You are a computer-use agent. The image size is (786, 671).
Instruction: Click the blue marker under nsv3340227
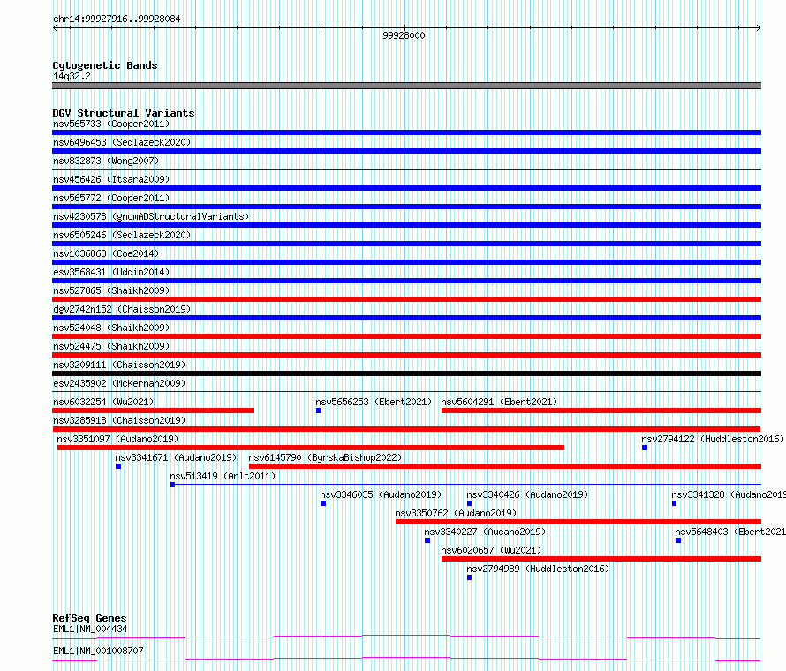tap(427, 540)
